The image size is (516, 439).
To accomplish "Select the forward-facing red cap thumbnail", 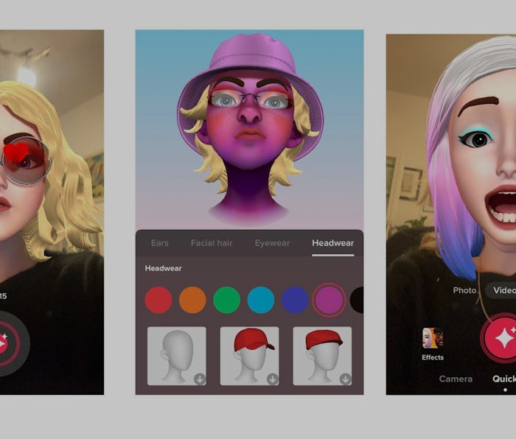I will coord(249,356).
